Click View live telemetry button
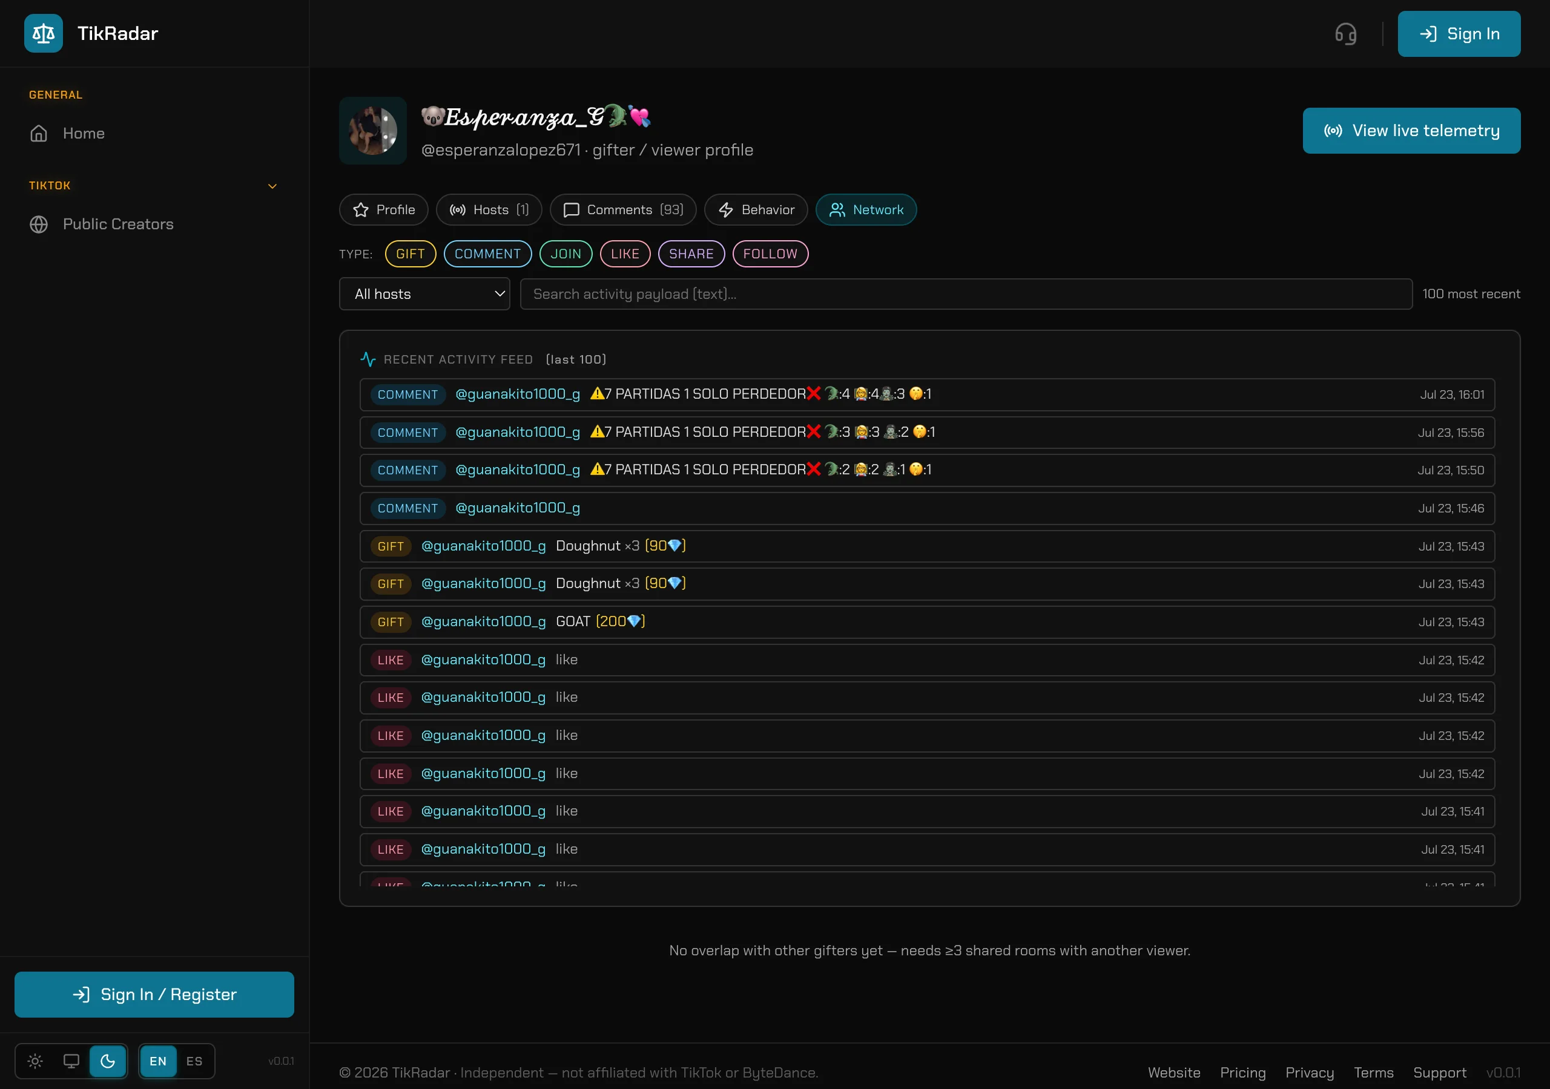 tap(1411, 131)
